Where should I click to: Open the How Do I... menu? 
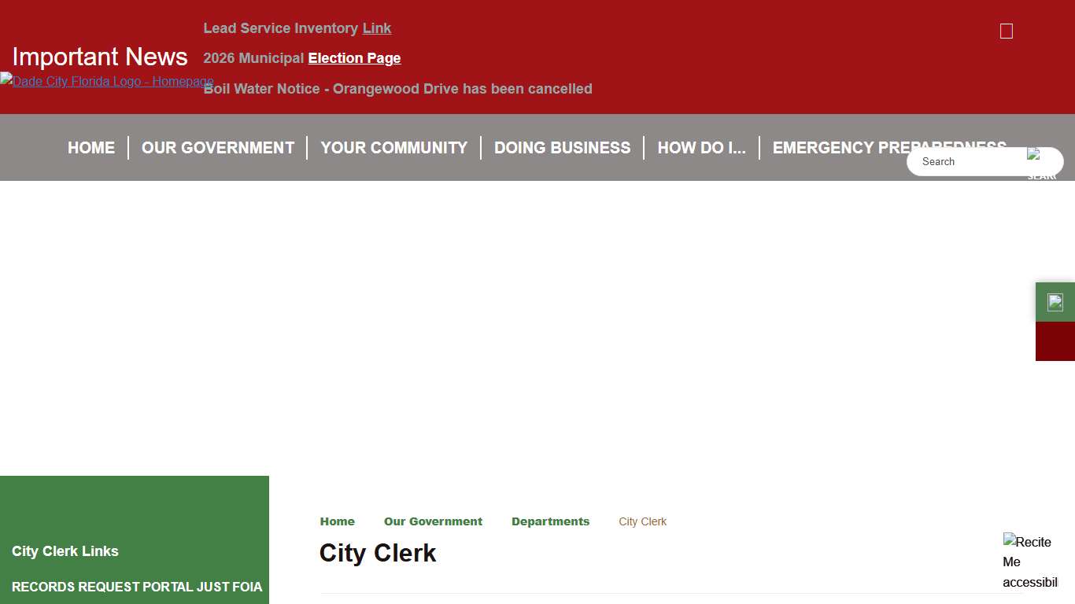click(701, 148)
